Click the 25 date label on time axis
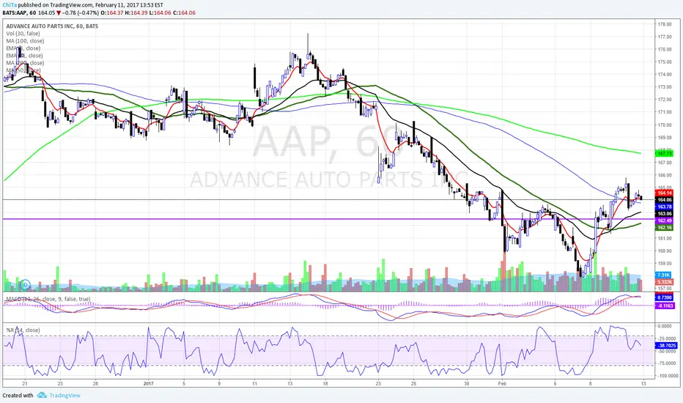The height and width of the screenshot is (403, 683). [414, 384]
